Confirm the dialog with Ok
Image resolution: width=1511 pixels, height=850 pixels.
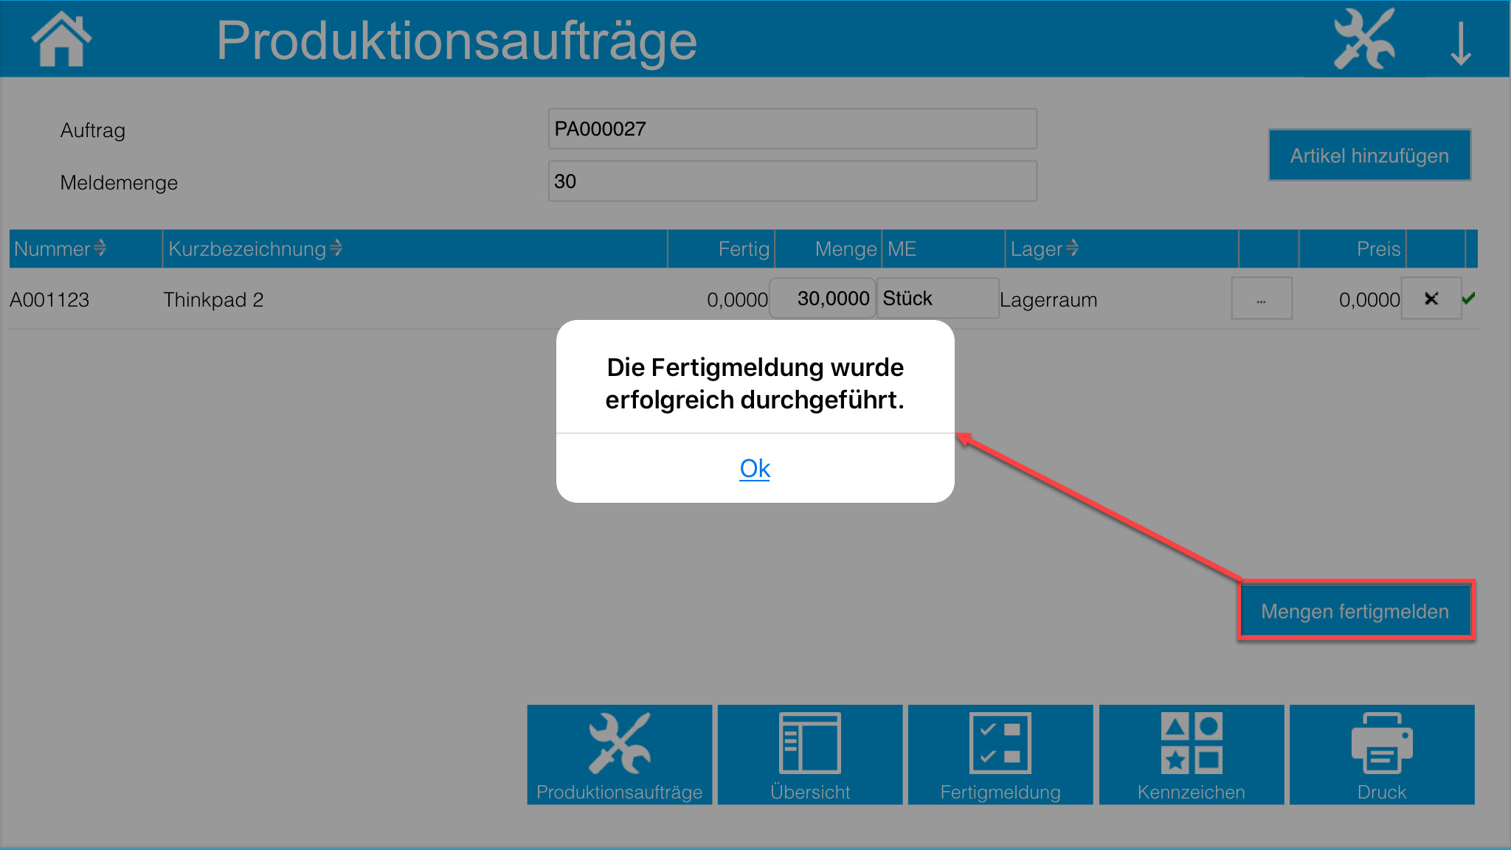point(755,468)
